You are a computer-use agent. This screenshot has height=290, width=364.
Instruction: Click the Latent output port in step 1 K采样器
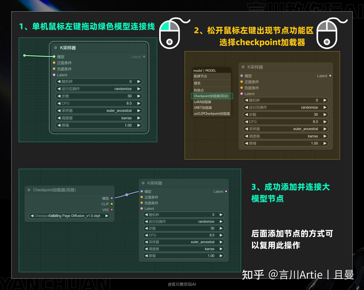tap(144, 57)
